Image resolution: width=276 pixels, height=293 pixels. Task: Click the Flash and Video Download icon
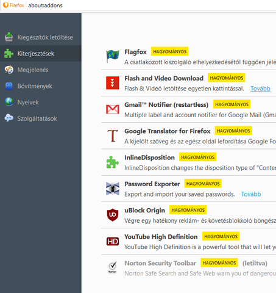(x=113, y=83)
